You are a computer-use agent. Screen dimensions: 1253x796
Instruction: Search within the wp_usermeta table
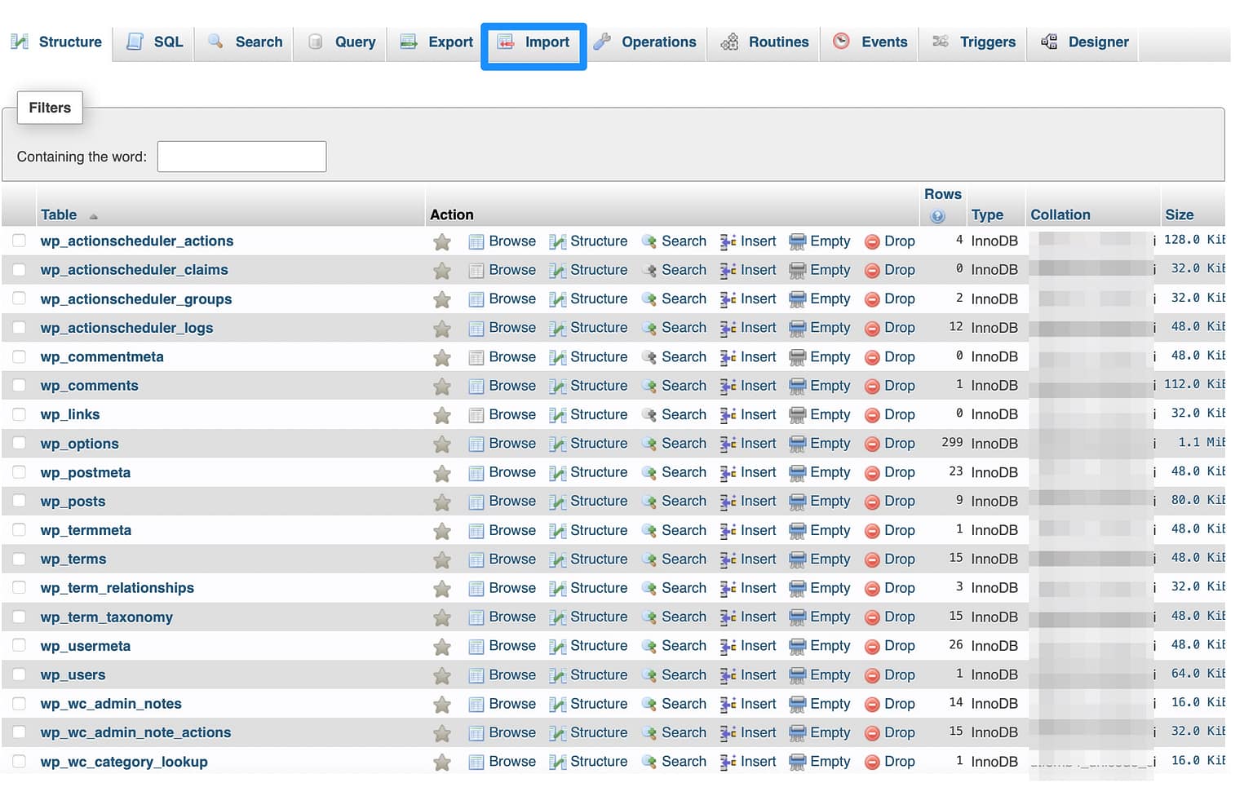coord(684,645)
